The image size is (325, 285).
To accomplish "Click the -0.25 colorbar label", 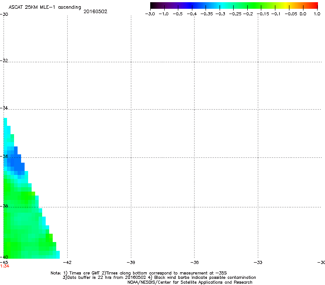I will (235, 14).
